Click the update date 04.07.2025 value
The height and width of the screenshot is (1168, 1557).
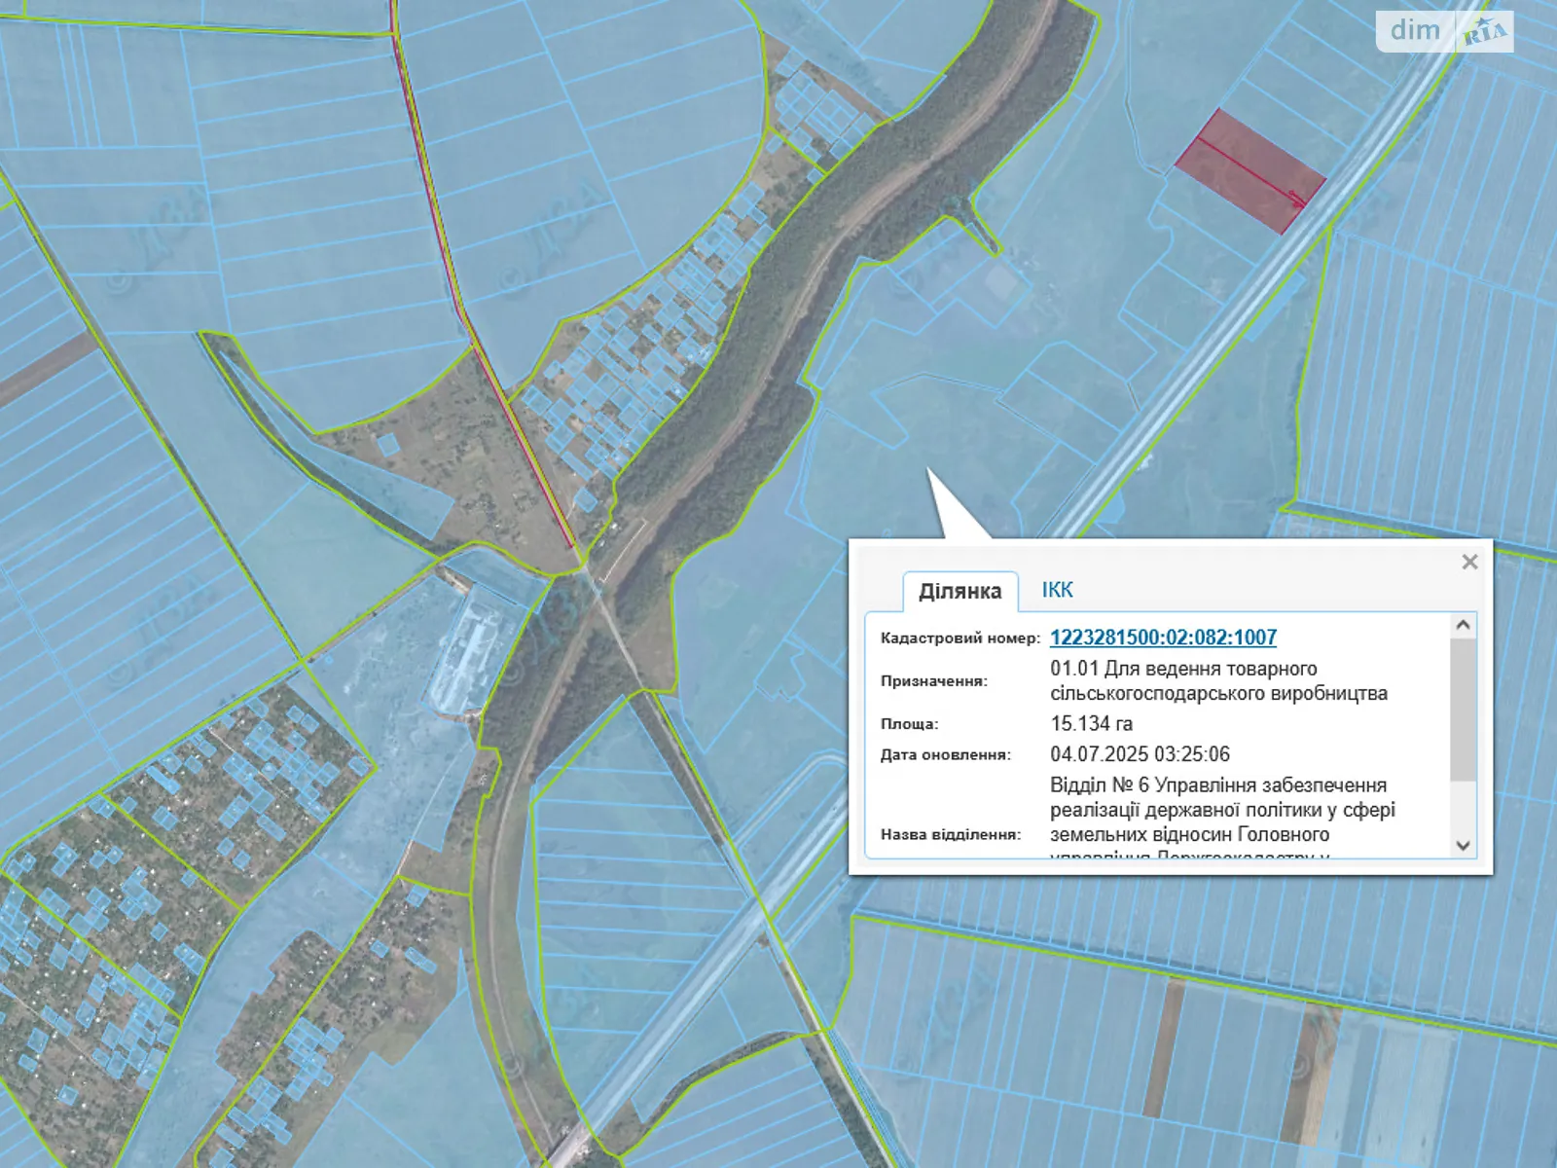(x=1140, y=754)
